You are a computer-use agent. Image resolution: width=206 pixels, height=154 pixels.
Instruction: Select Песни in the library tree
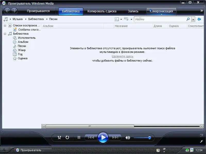[x=22, y=46]
